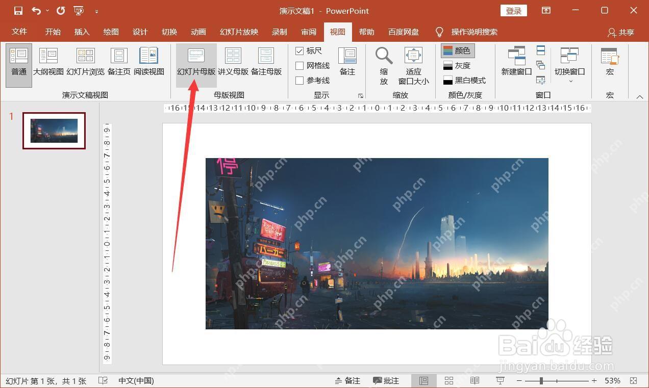Click the zoom out minus button

(x=519, y=380)
